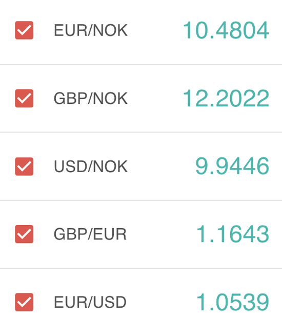Open the GBP/NOK pair label

91,99
